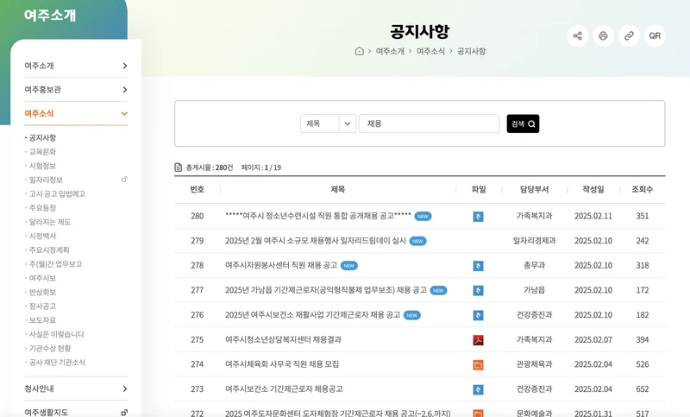The height and width of the screenshot is (417, 690).
Task: Select 시험정보 in the sidebar
Action: pyautogui.click(x=42, y=166)
